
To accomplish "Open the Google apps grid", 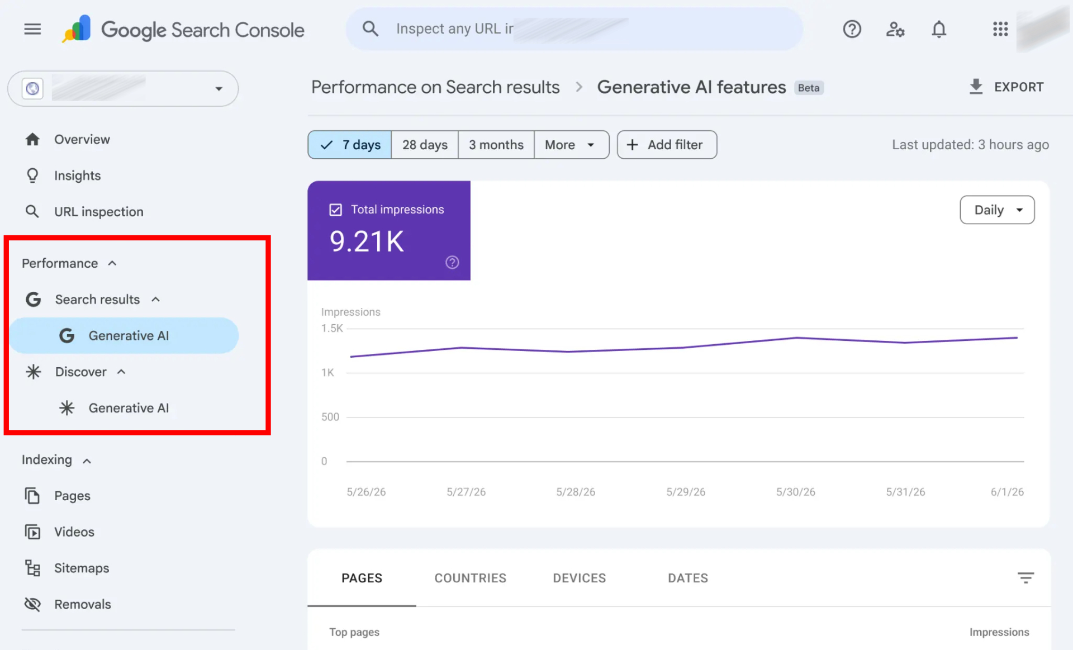I will 1000,29.
